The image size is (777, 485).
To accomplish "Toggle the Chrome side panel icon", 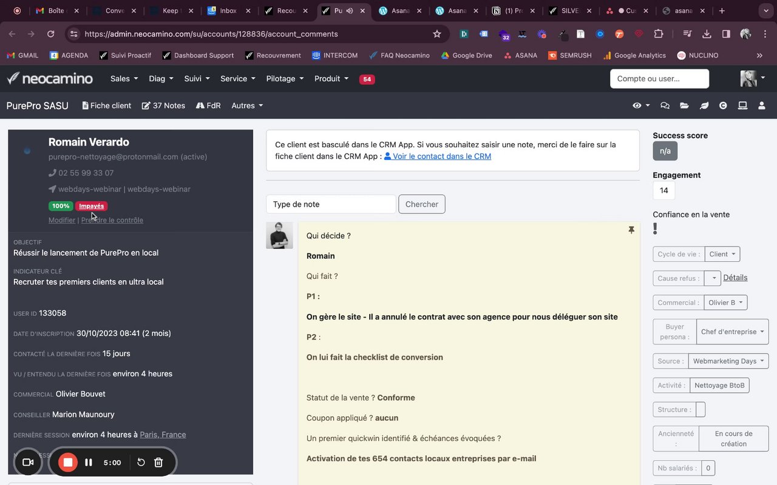I will click(x=726, y=34).
